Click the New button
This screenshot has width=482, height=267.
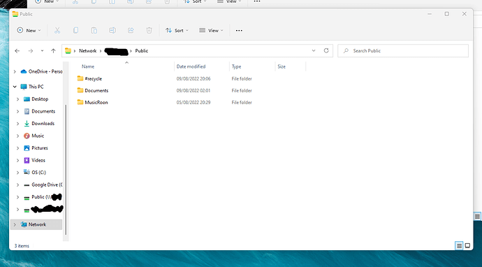pyautogui.click(x=29, y=30)
